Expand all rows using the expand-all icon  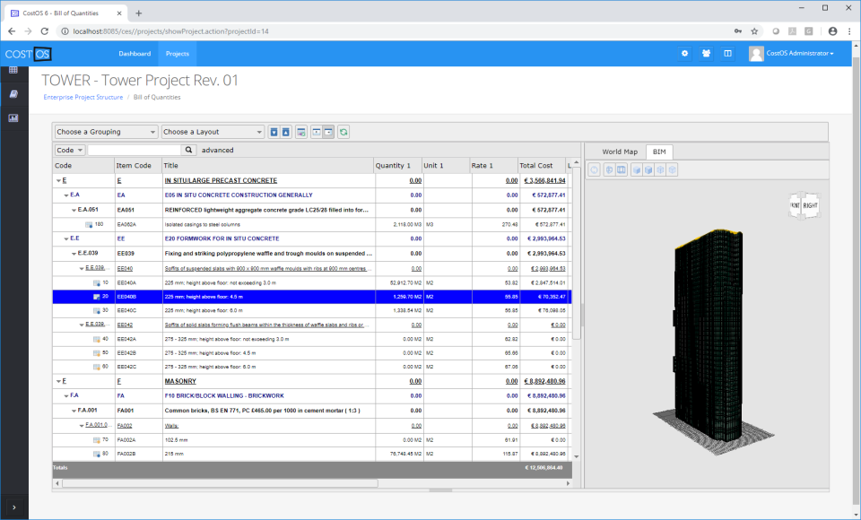pos(275,132)
